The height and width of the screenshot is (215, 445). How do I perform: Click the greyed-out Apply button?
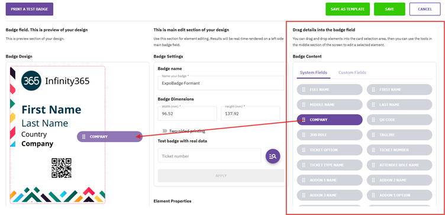[x=221, y=175]
